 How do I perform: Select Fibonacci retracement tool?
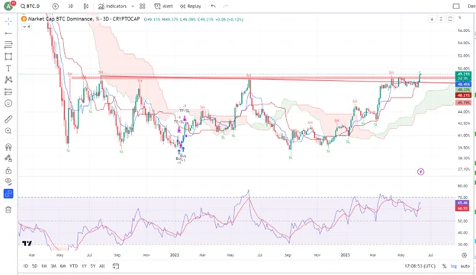(x=8, y=45)
